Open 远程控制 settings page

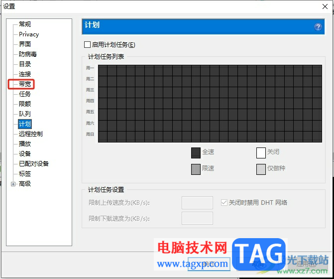pyautogui.click(x=31, y=134)
